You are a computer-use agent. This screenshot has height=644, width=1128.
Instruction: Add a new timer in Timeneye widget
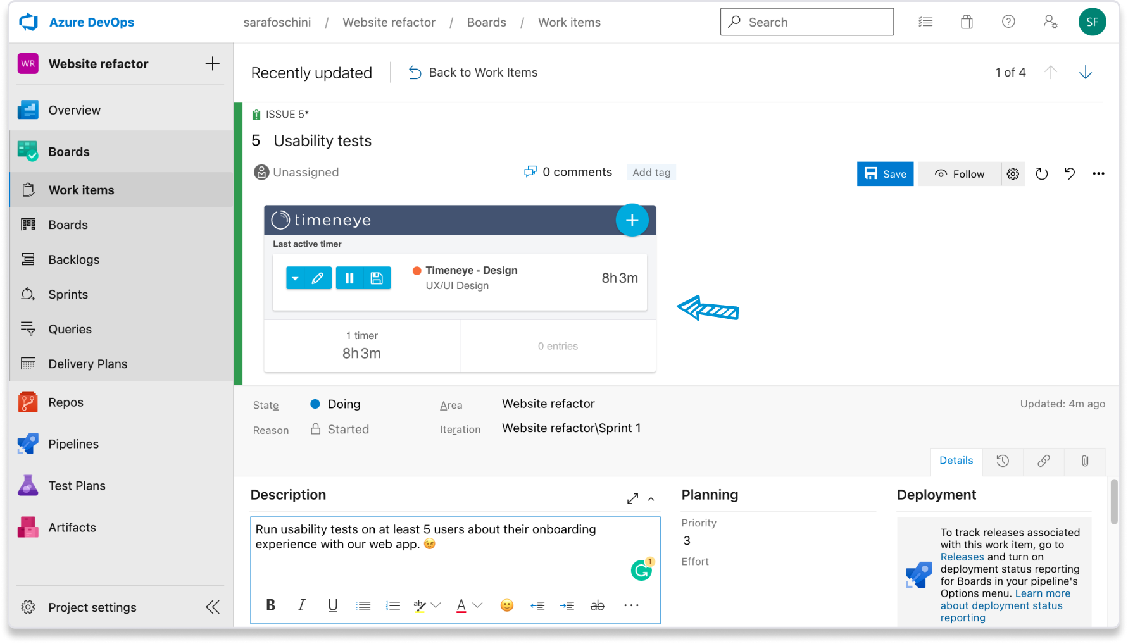point(632,220)
